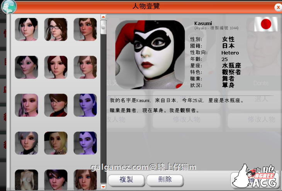Select light brown-haired girl thumbnail in second row
This screenshot has width=282, height=191.
85,67
